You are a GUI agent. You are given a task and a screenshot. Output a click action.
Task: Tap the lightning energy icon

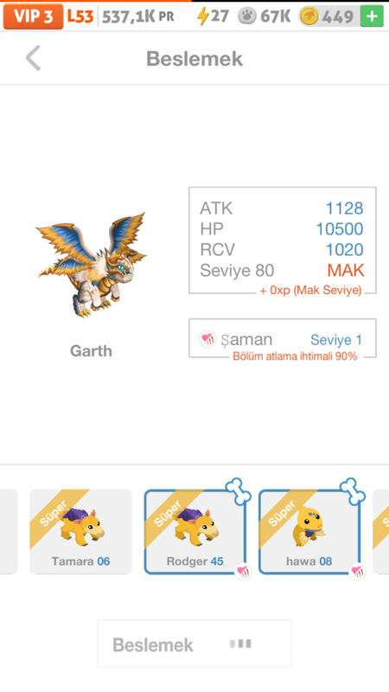202,16
